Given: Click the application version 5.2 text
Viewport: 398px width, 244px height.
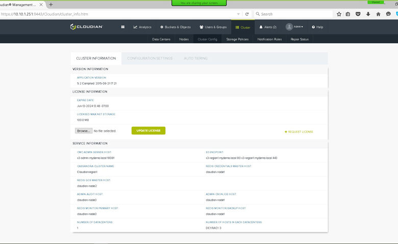Looking at the screenshot, I should tap(97, 83).
